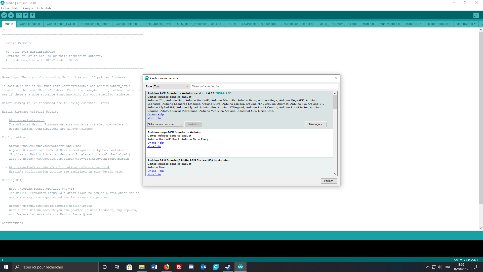Click the Upload arrow icon

[11, 15]
